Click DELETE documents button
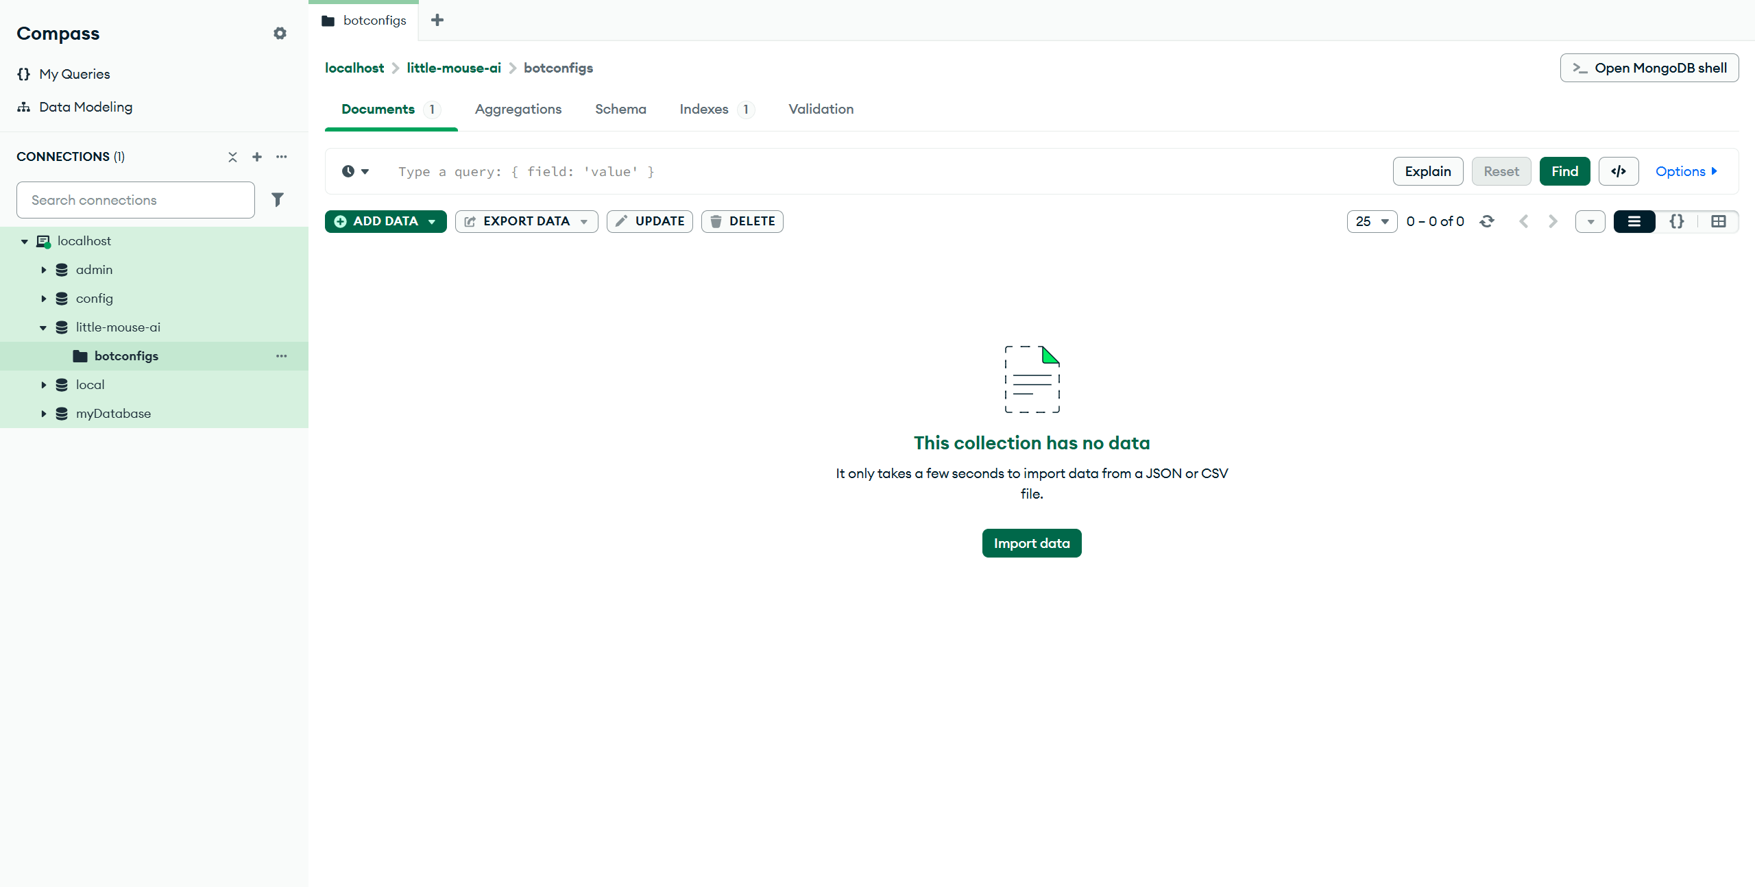This screenshot has width=1755, height=887. tap(742, 221)
